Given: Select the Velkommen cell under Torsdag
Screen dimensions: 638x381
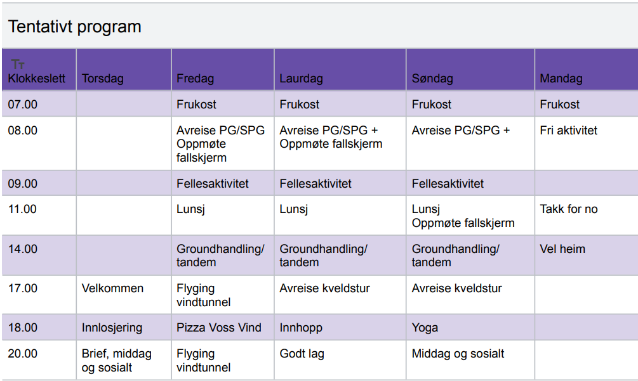Looking at the screenshot, I should click(x=112, y=288).
